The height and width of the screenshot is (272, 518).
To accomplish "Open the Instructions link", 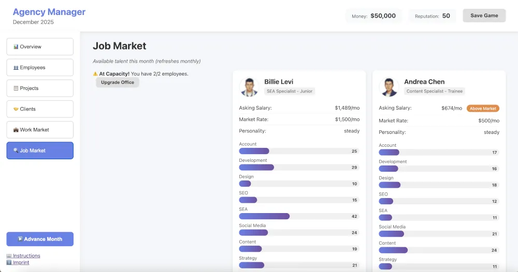I will (26, 256).
